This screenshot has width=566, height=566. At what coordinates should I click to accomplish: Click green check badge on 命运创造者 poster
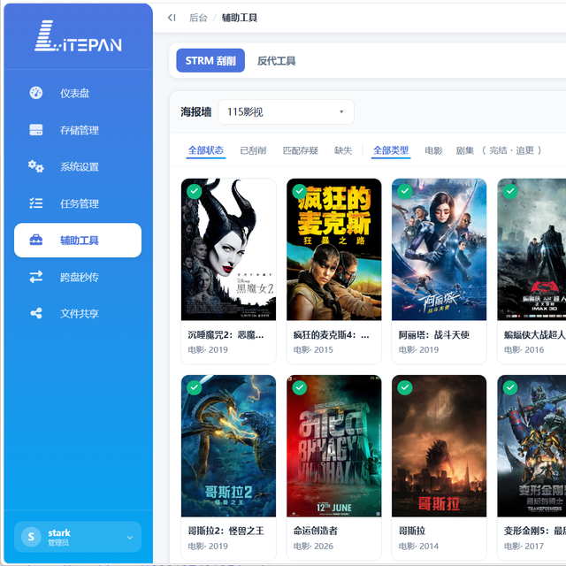point(300,387)
